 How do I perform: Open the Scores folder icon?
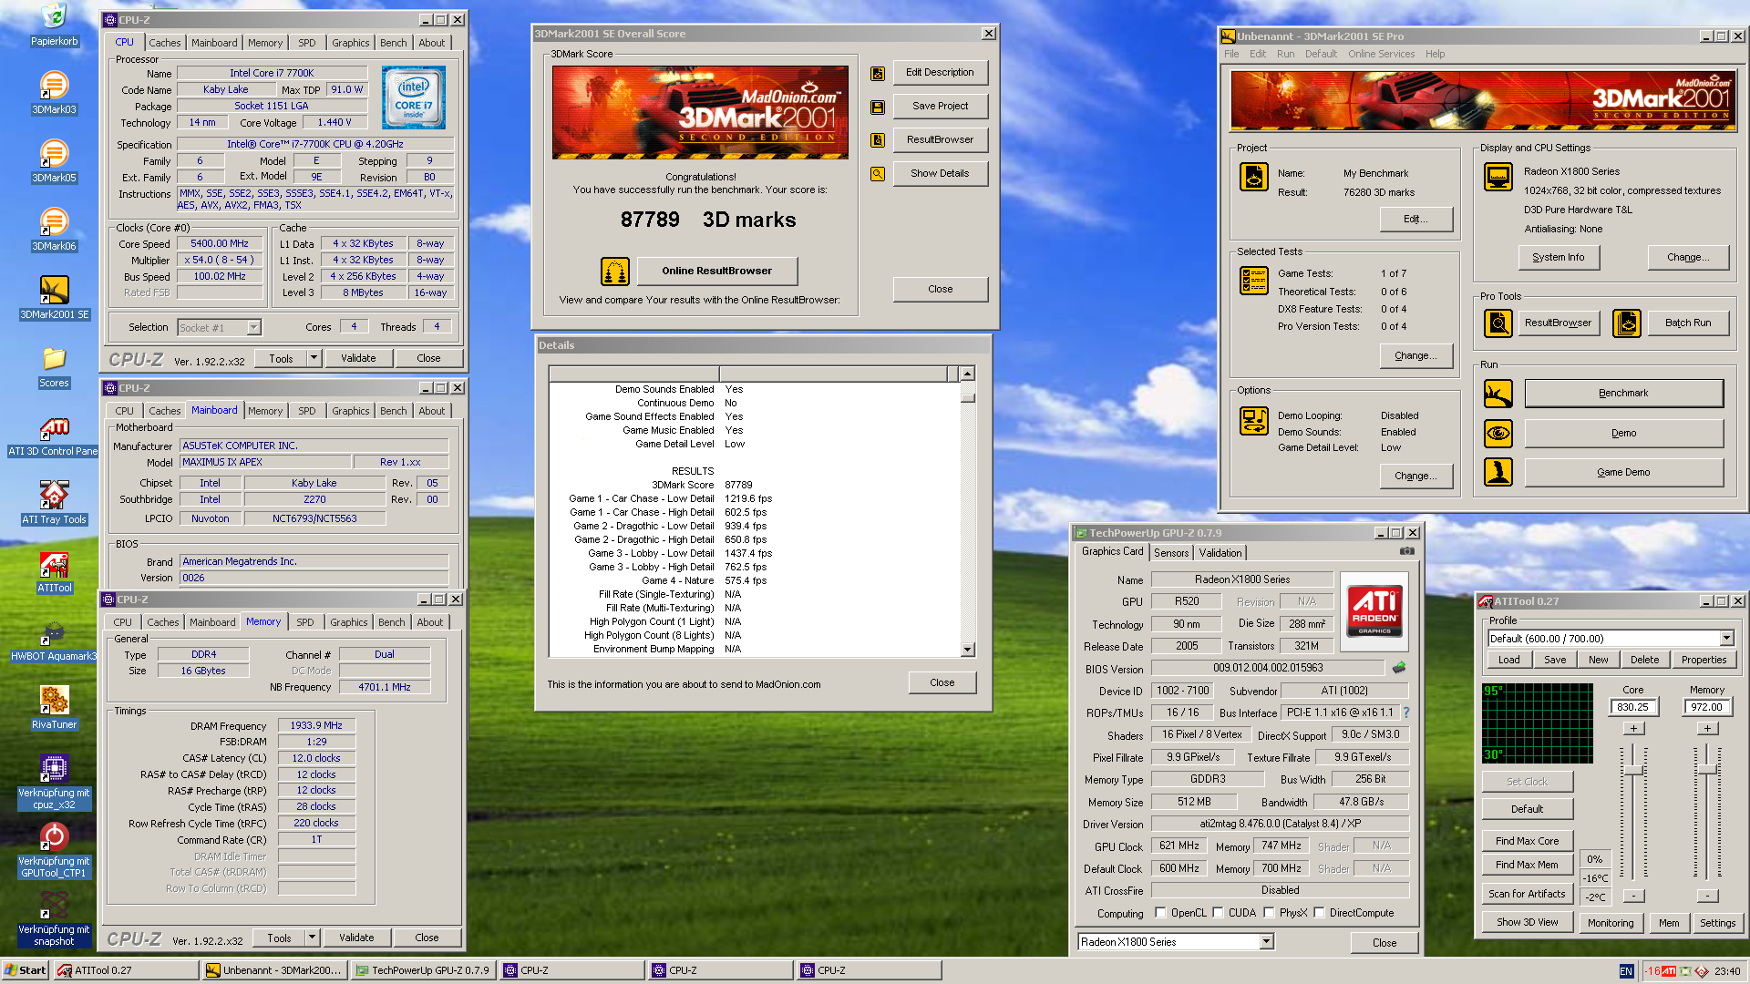(54, 360)
